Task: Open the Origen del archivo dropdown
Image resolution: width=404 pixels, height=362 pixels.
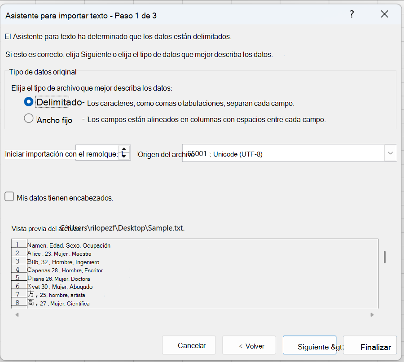Action: click(391, 153)
